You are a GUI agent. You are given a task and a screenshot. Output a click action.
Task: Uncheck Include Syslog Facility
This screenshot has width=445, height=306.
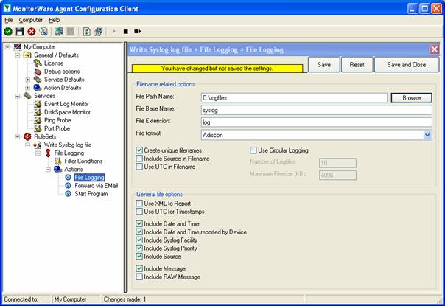tap(139, 240)
